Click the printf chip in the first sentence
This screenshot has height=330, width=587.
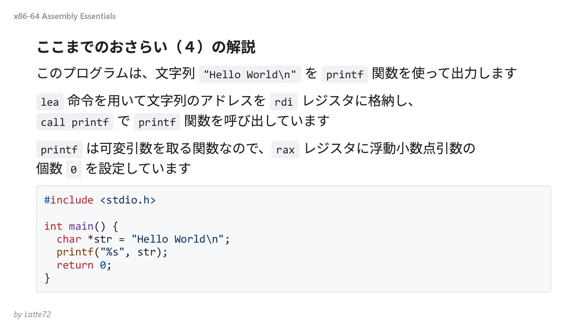click(345, 74)
